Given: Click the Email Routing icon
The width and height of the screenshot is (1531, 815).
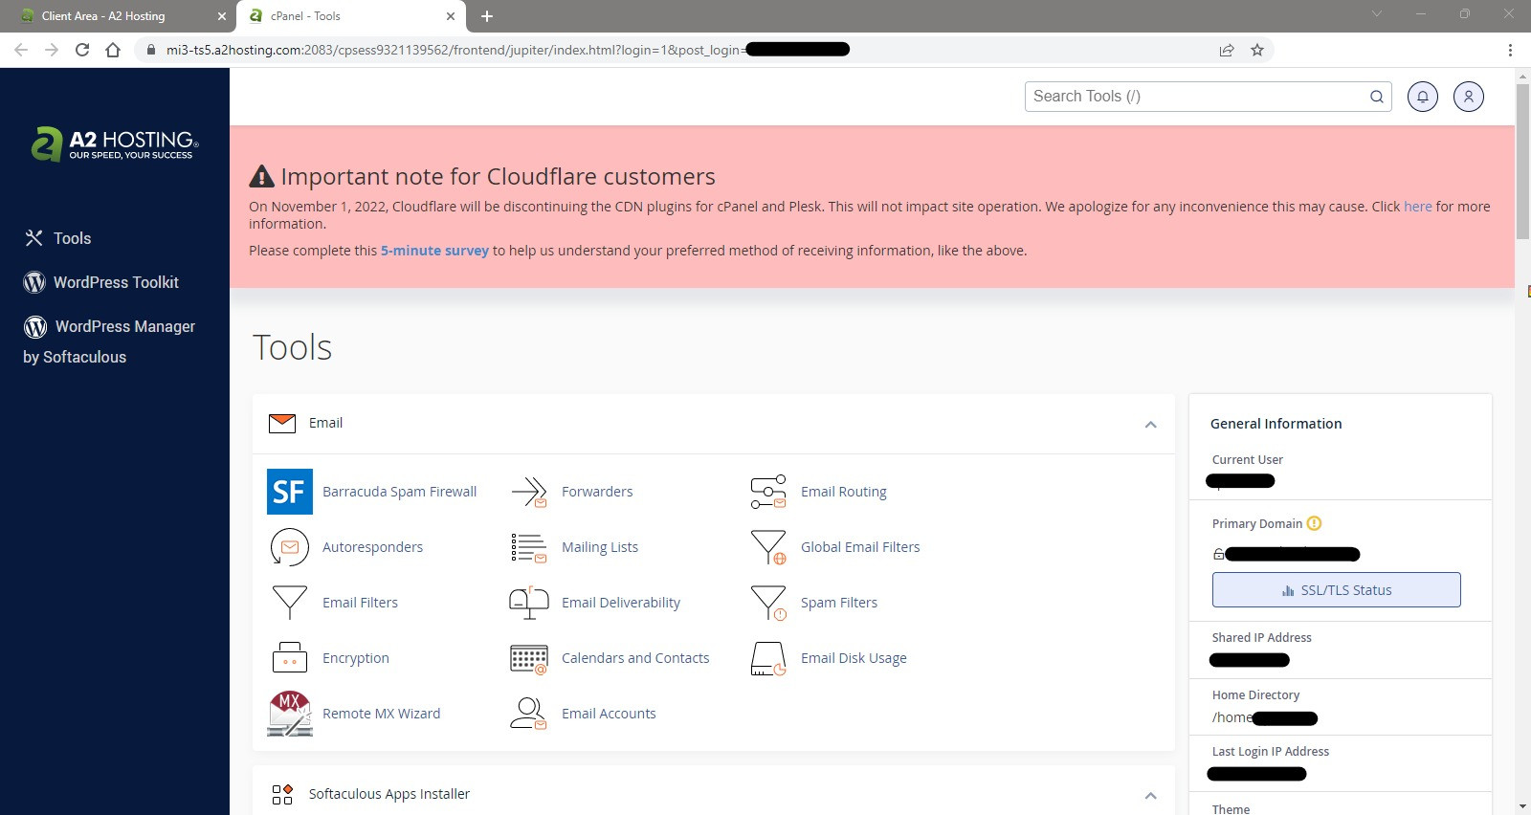Looking at the screenshot, I should pos(768,492).
